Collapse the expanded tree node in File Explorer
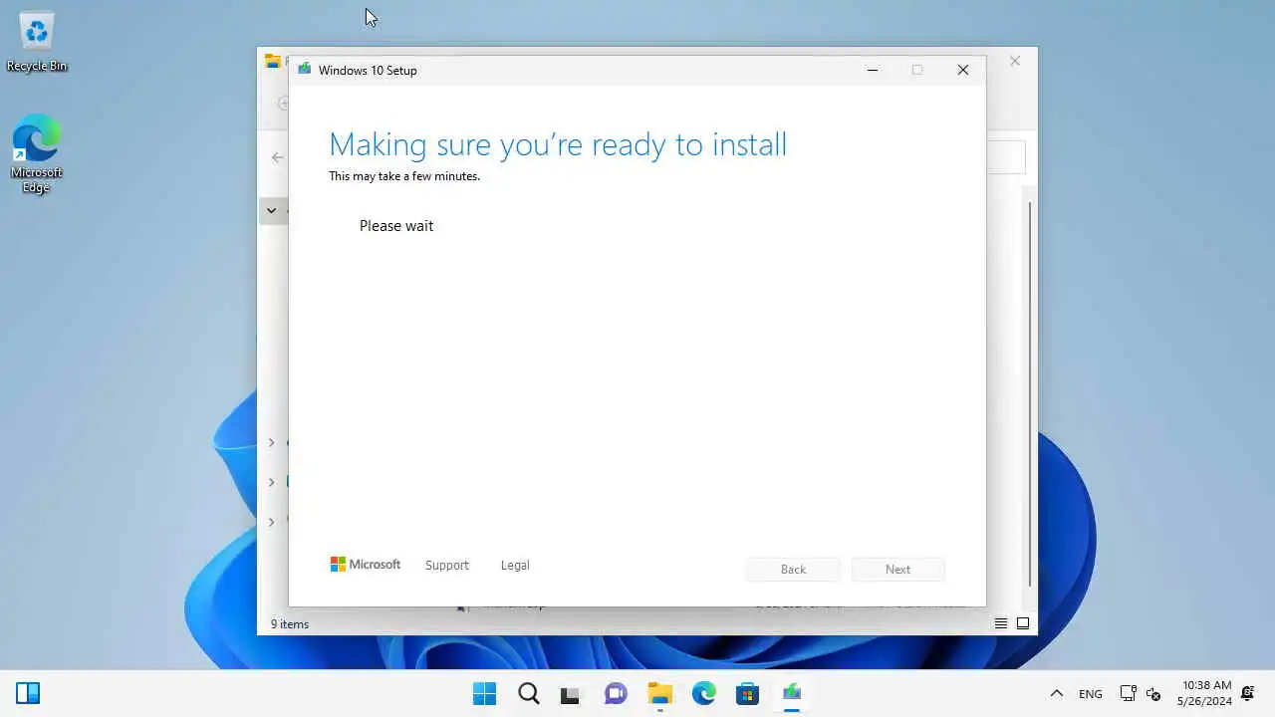 point(271,210)
